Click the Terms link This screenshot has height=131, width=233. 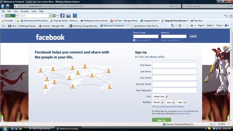click(x=185, y=111)
